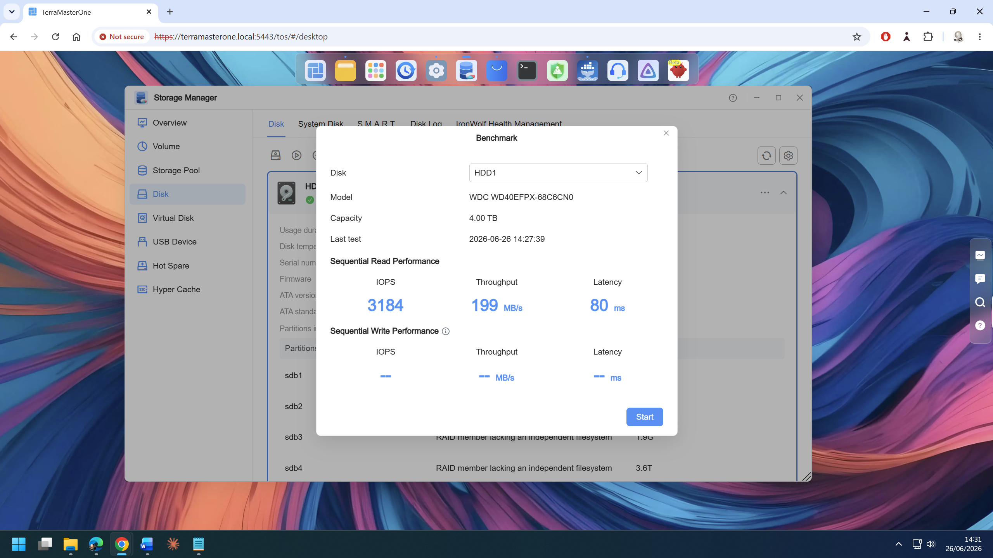Open the volume control in system tray

tap(931, 544)
